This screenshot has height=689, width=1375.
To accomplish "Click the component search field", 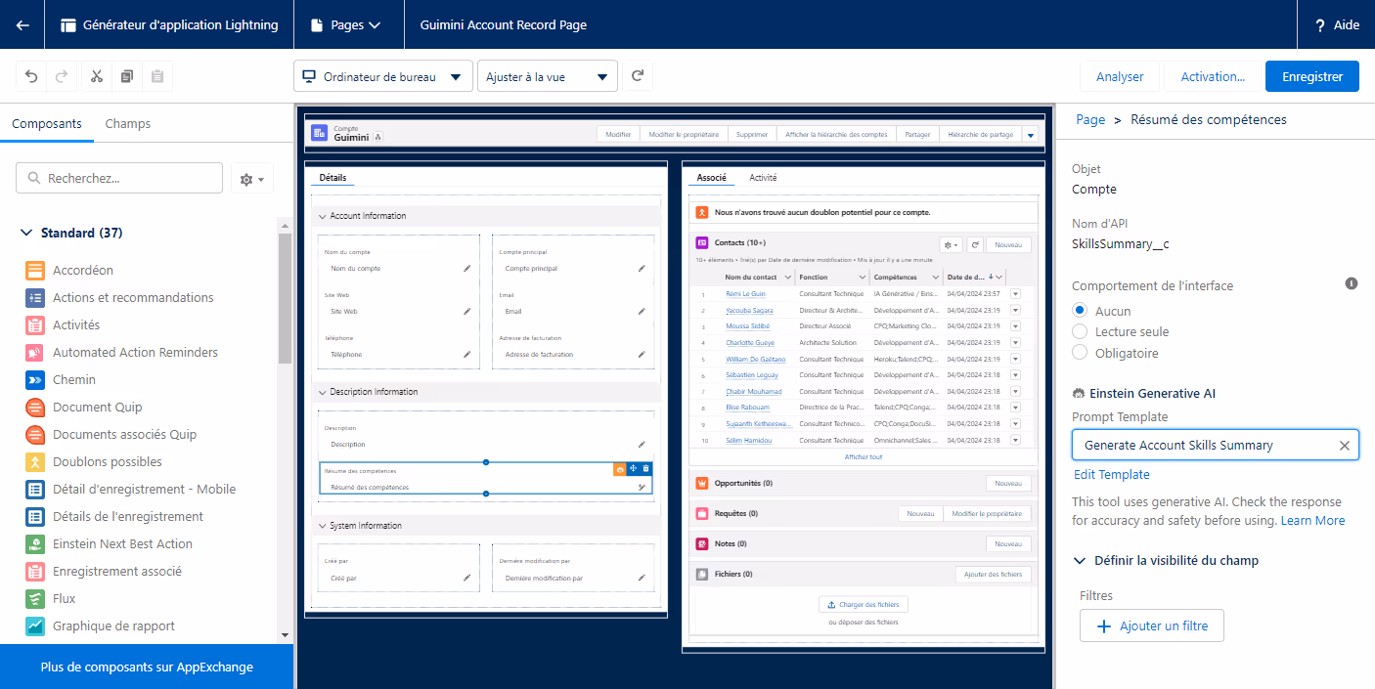I will click(119, 179).
